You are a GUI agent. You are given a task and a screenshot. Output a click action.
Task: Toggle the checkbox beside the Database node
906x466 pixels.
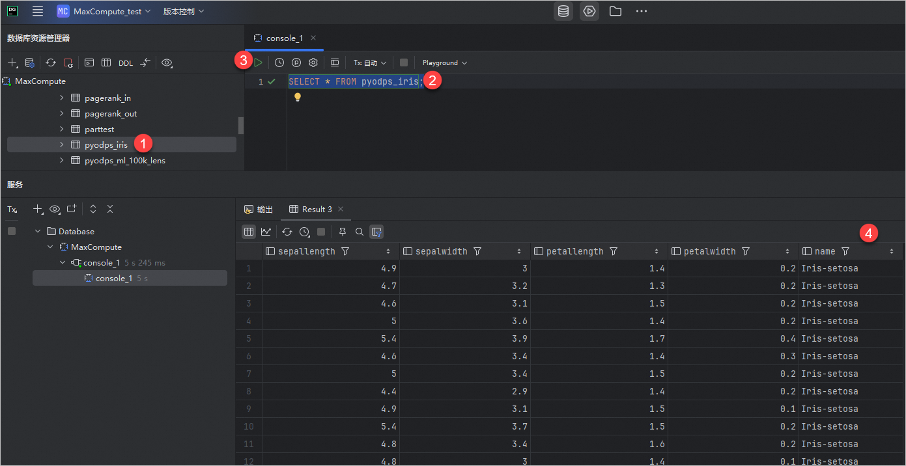click(x=12, y=231)
